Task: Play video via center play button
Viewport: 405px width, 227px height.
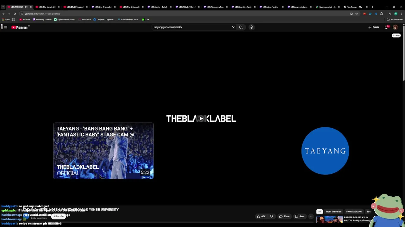Action: [x=201, y=119]
